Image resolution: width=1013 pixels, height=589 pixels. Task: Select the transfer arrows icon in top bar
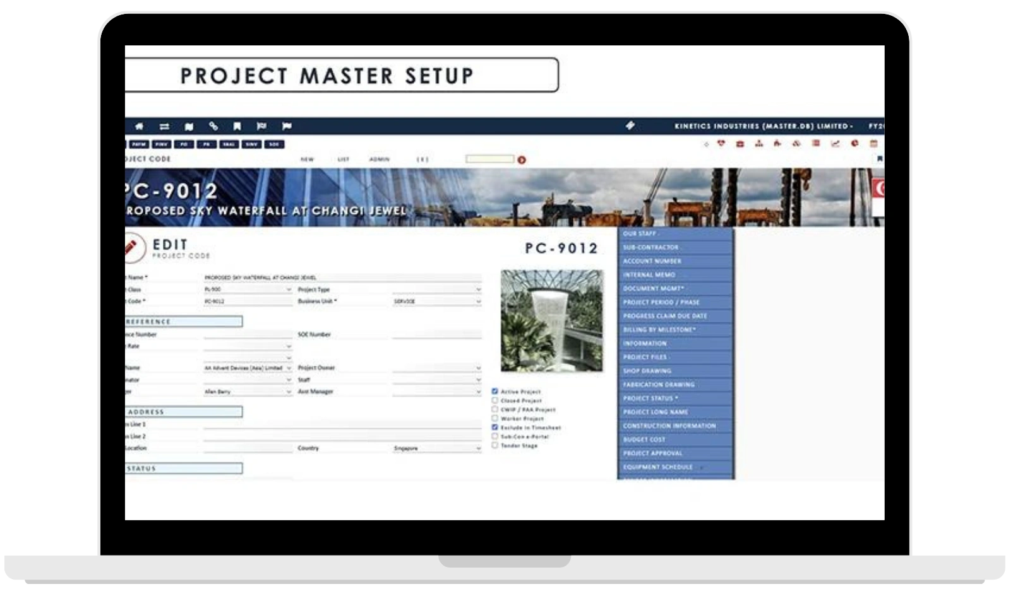point(165,126)
